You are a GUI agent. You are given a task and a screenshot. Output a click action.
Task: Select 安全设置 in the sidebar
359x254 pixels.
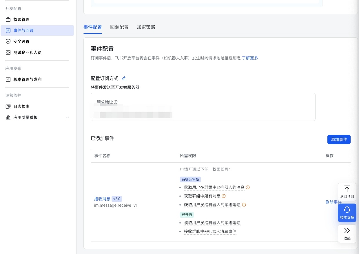(21, 41)
